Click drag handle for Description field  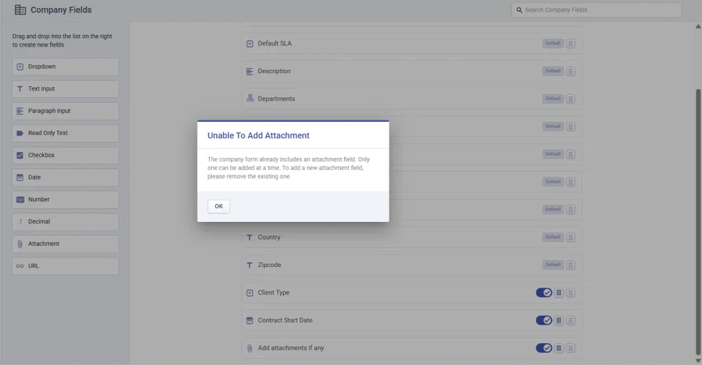point(571,71)
